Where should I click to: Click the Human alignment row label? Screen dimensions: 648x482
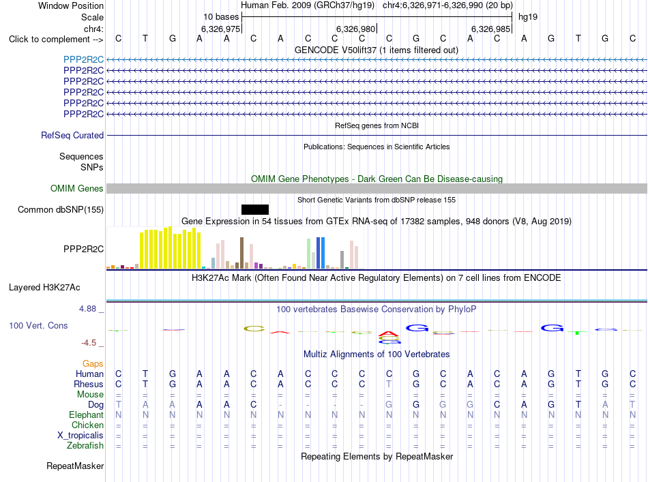tap(89, 374)
